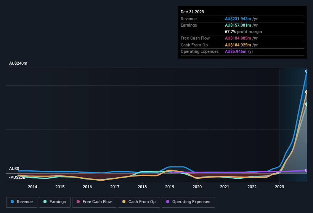Click the Dec 31 2023 tooltip date
The width and height of the screenshot is (313, 213).
192,12
